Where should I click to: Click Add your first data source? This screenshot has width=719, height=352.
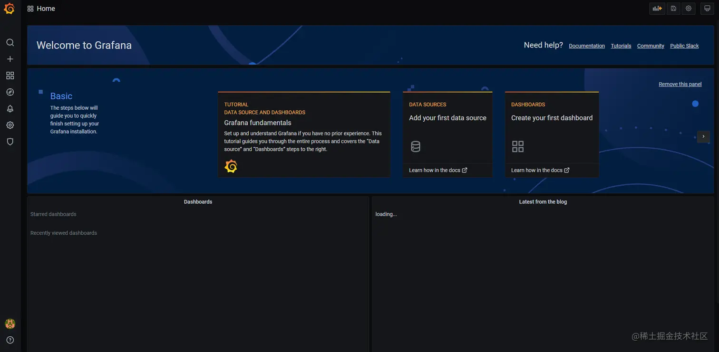point(447,118)
